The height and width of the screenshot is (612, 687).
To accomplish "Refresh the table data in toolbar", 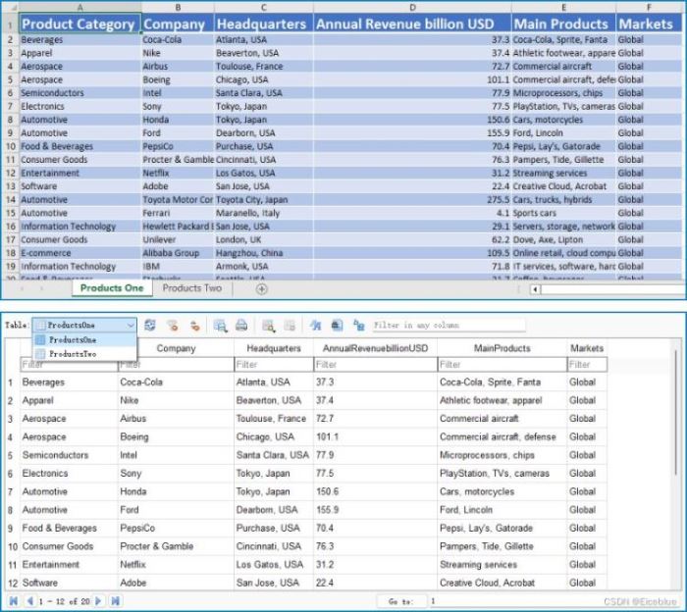I will pyautogui.click(x=150, y=326).
